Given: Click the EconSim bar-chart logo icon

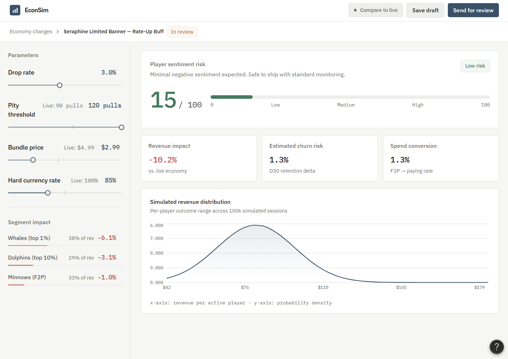Looking at the screenshot, I should pyautogui.click(x=15, y=10).
